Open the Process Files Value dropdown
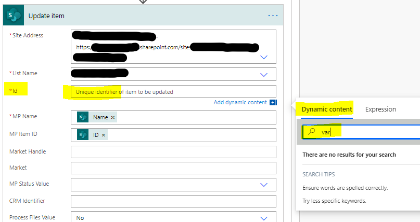The height and width of the screenshot is (222, 420). [x=264, y=218]
